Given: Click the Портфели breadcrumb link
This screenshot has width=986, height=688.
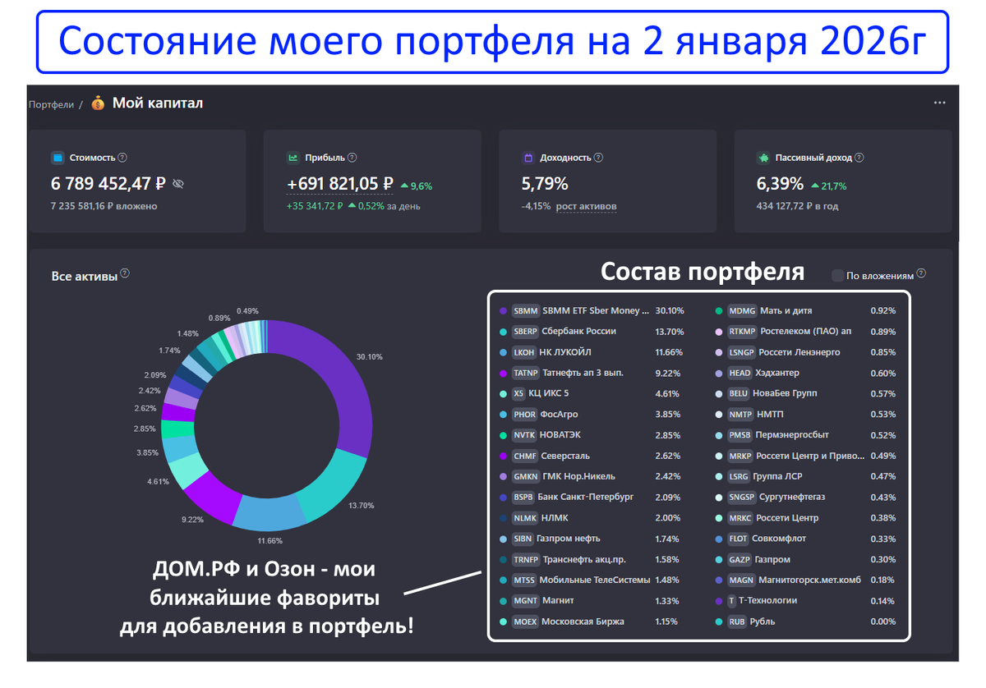Looking at the screenshot, I should (51, 104).
